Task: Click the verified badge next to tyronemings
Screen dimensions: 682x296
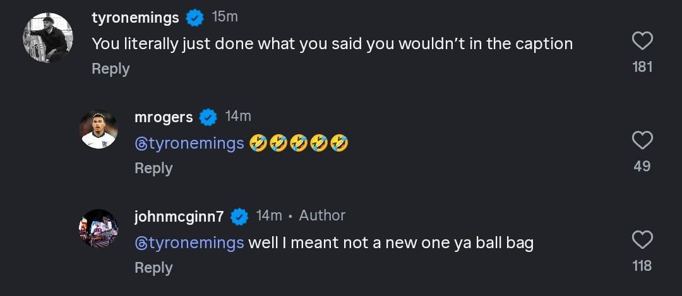Action: 195,18
